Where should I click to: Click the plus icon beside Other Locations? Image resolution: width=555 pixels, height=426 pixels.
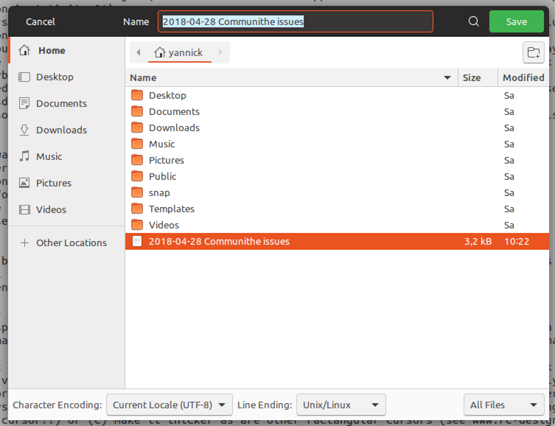pos(24,242)
